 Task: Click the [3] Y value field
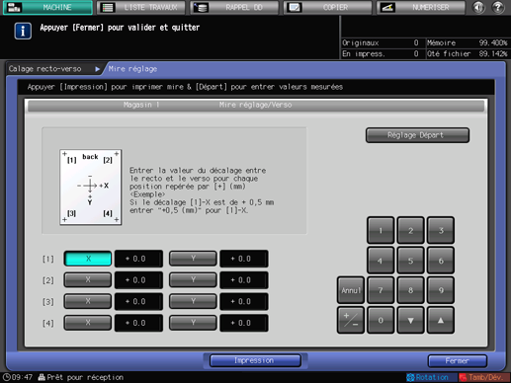pos(244,301)
